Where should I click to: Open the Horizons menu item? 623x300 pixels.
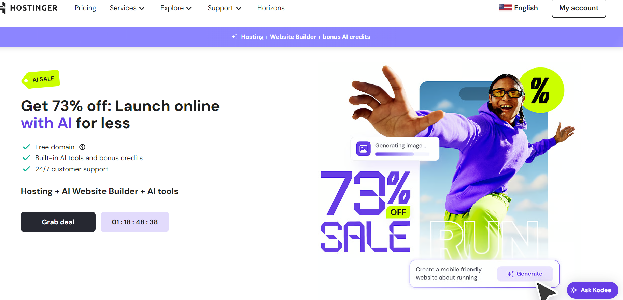[x=271, y=8]
